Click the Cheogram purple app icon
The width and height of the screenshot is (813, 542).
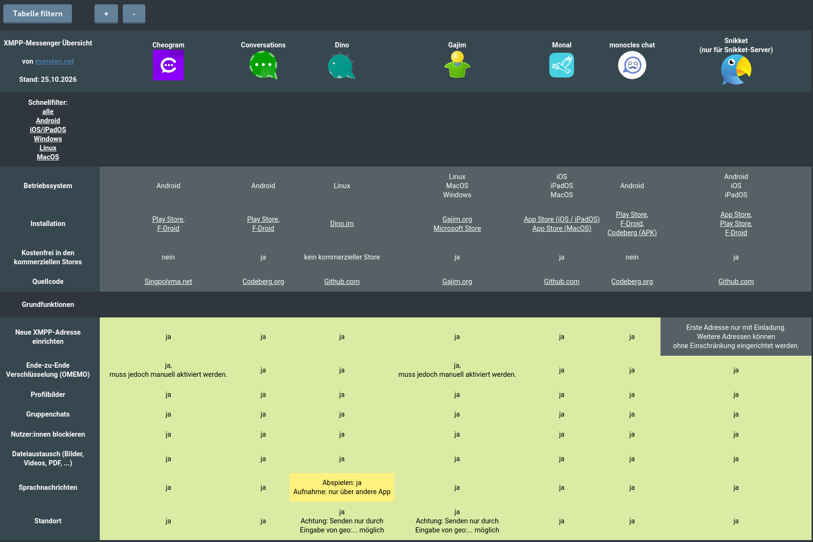[x=168, y=65]
